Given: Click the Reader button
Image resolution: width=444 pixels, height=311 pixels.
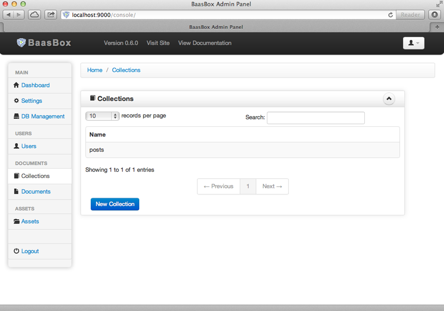Looking at the screenshot, I should click(410, 15).
